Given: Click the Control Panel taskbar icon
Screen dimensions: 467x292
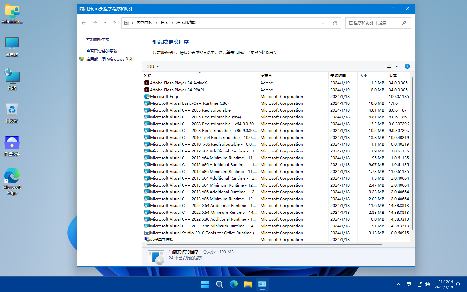Looking at the screenshot, I should (x=262, y=284).
